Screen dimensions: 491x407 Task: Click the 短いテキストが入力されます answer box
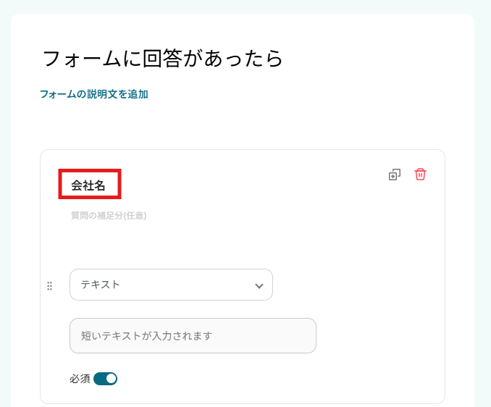click(x=193, y=336)
